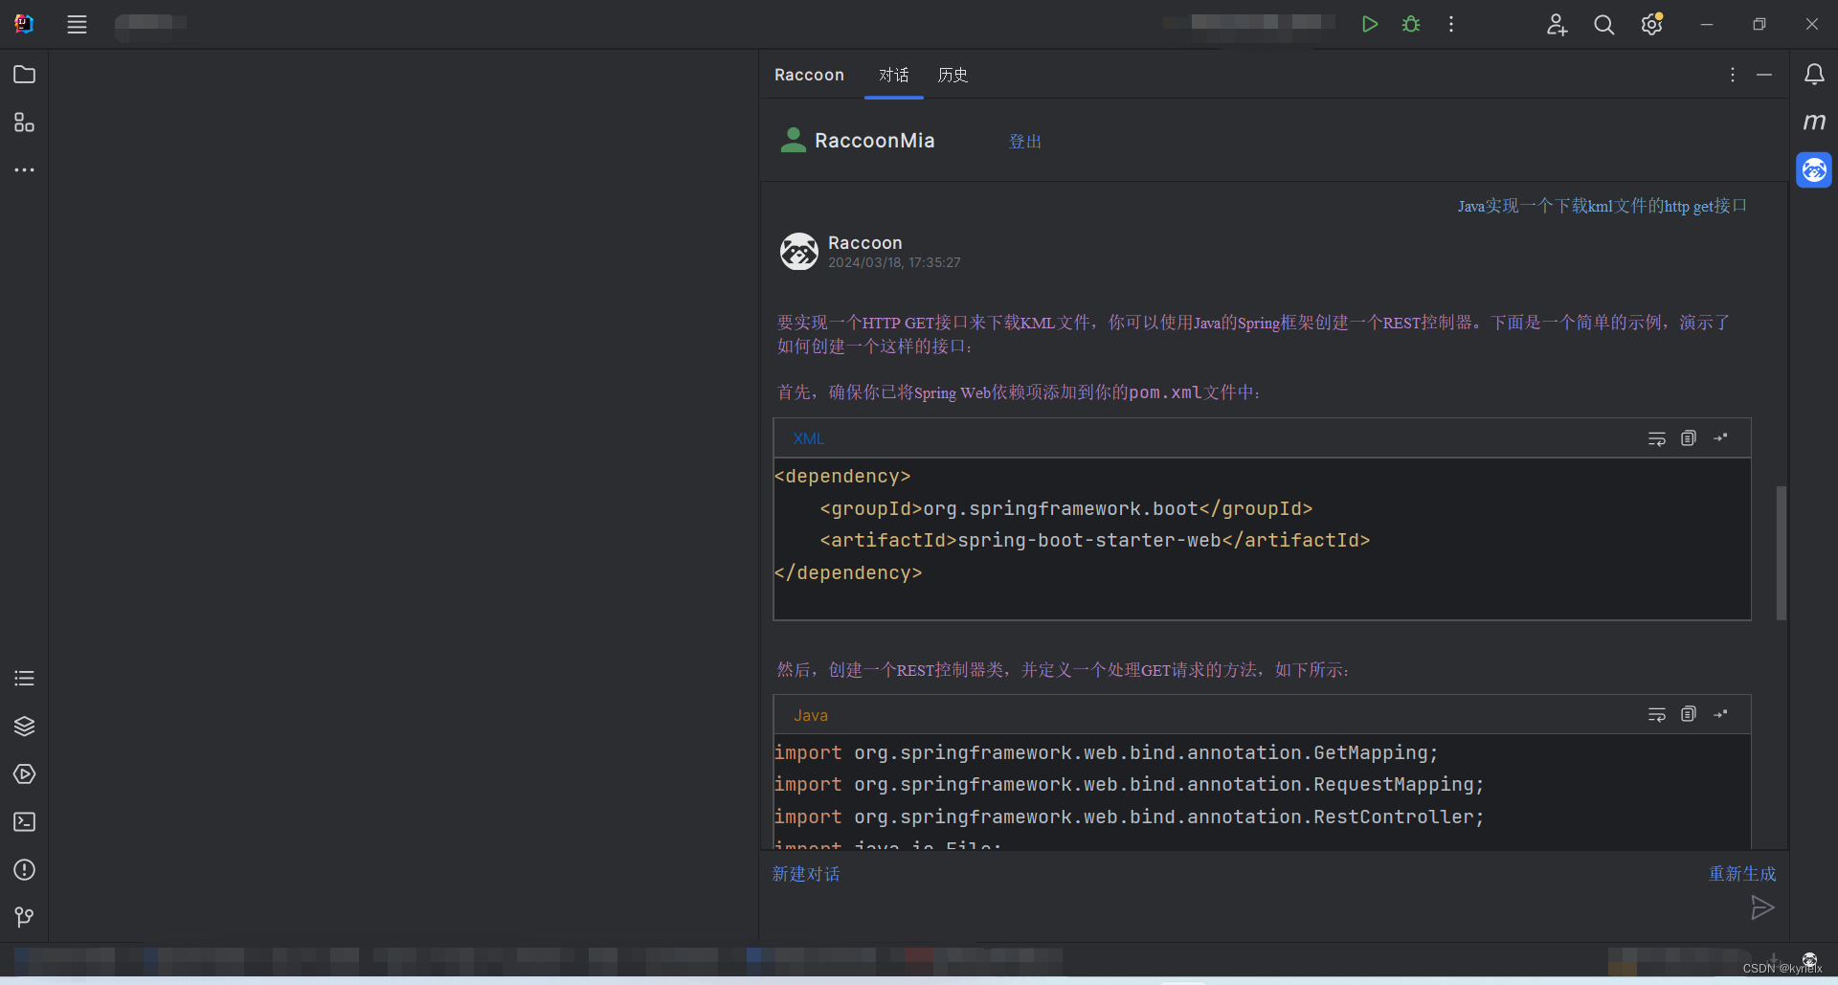Start a new chat with 新建对话
The width and height of the screenshot is (1838, 985).
[x=806, y=874]
